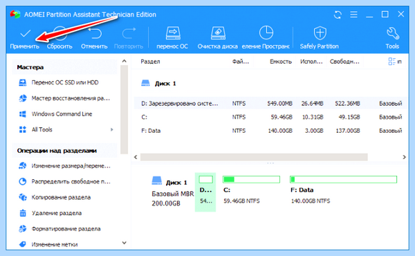Open the Tools wrench menu
415x256 pixels.
coord(392,38)
